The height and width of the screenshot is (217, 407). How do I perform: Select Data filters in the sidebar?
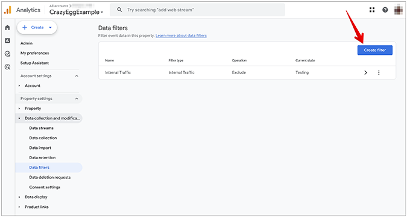(x=49, y=168)
